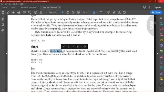Open search tool in right pane
The height and width of the screenshot is (92, 164).
[x=161, y=18]
